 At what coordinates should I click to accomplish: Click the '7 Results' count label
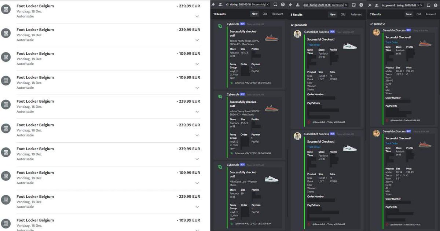(x=375, y=14)
